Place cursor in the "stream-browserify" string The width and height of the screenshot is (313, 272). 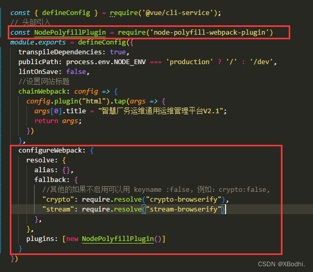pos(185,209)
